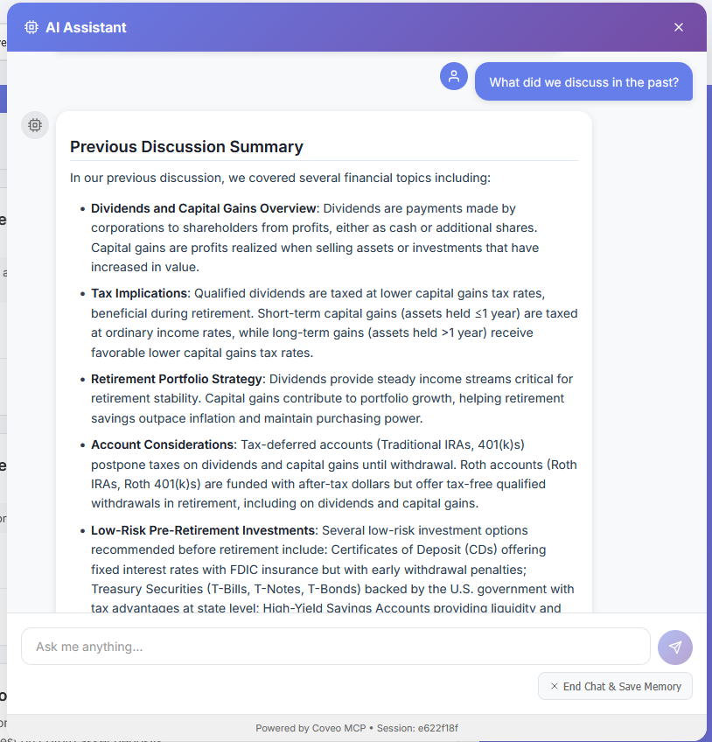Select the Tax Implications bullet heading
Viewport: 712px width, 742px height.
pyautogui.click(x=139, y=293)
